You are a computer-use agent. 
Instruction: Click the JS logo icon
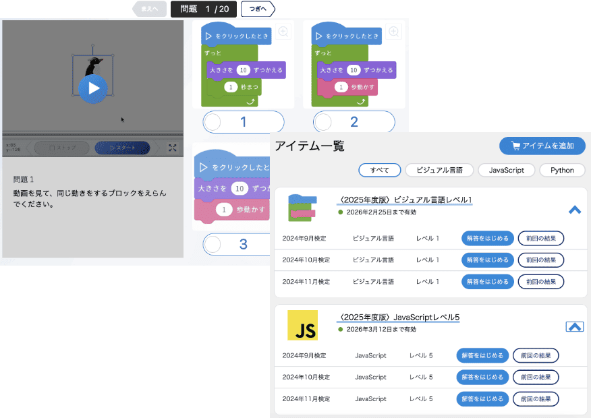pos(302,325)
